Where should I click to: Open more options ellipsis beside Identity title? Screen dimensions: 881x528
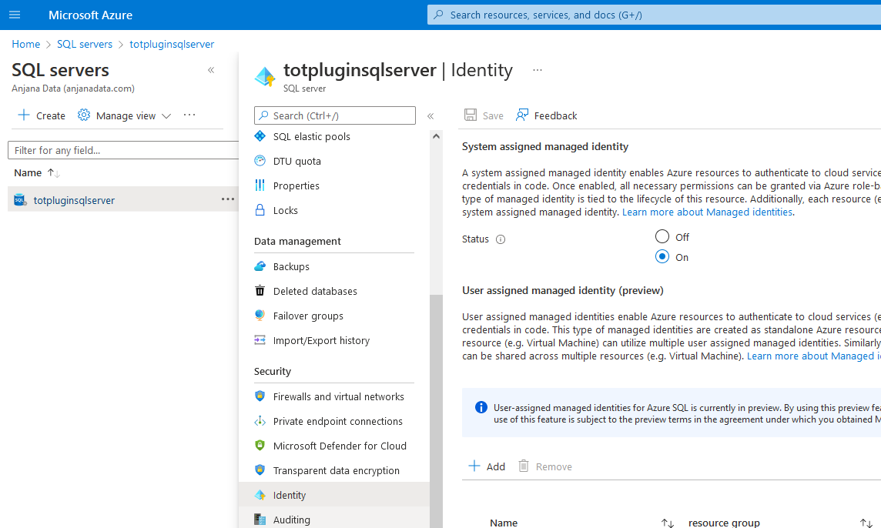pos(538,70)
